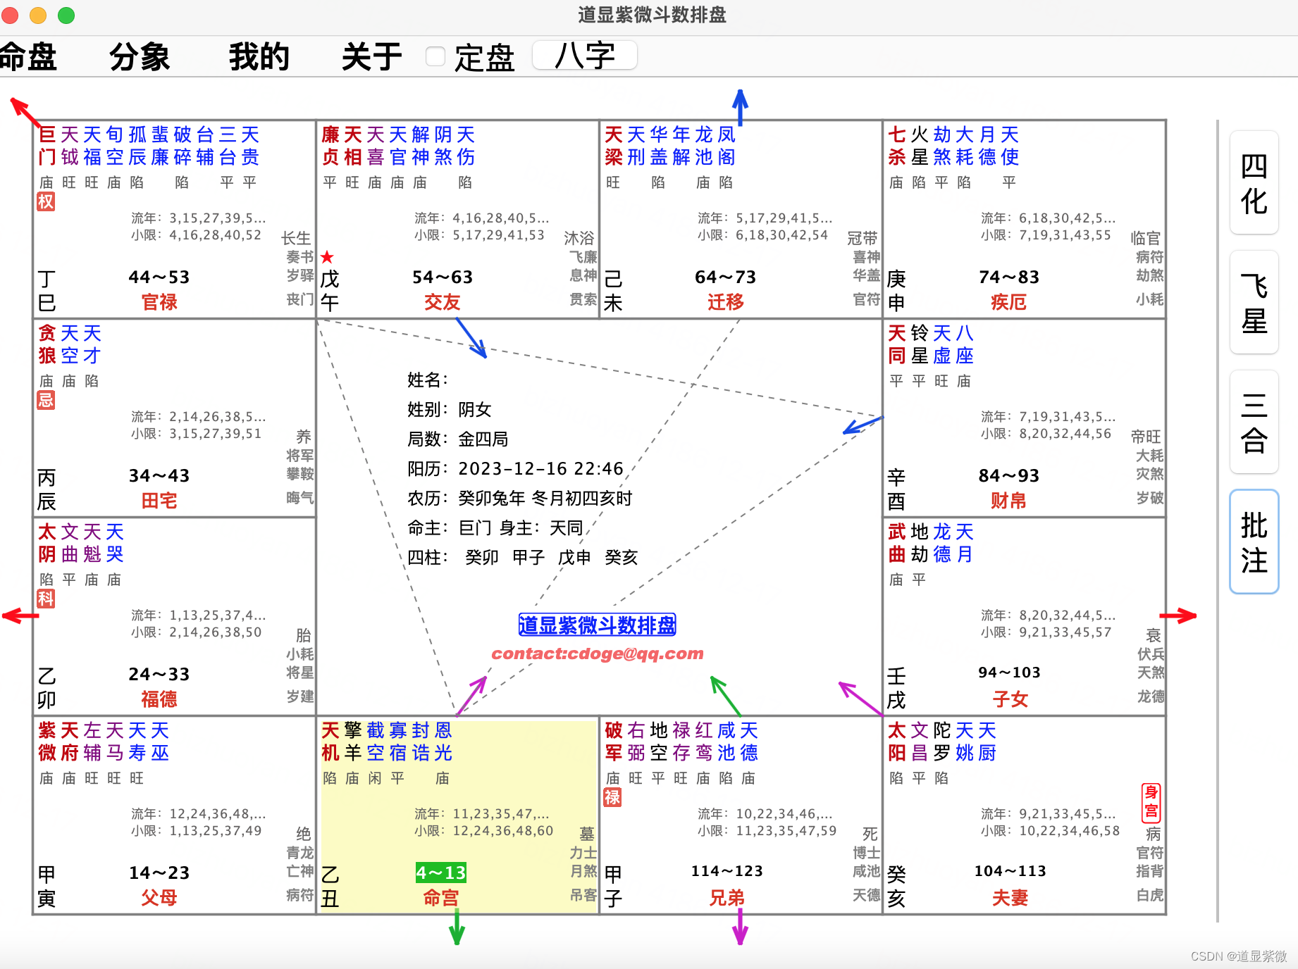Screen dimensions: 1298x969
Task: Click the 身宫 marker in 夫妻 palace
Action: click(1151, 803)
